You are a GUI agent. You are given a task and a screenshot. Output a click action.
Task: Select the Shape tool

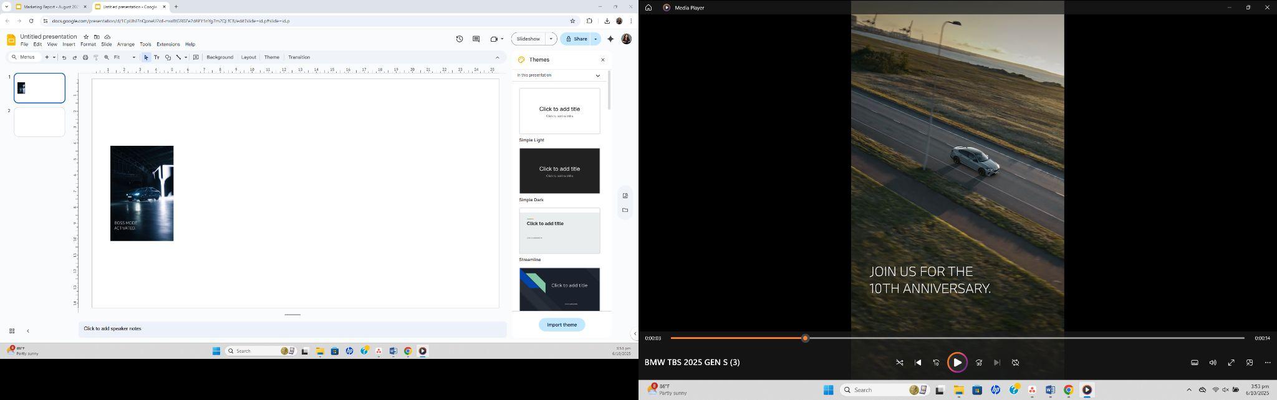pyautogui.click(x=167, y=57)
